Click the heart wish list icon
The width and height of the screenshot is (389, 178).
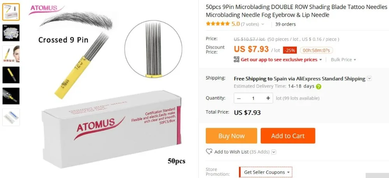tap(209, 152)
